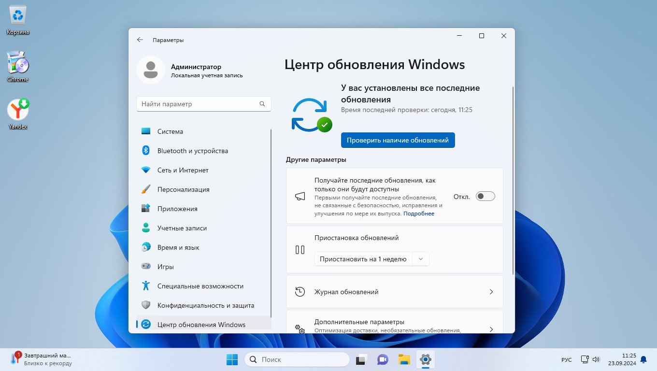Open the pause updates duration dropdown arrow
This screenshot has width=657, height=371.
pyautogui.click(x=421, y=259)
